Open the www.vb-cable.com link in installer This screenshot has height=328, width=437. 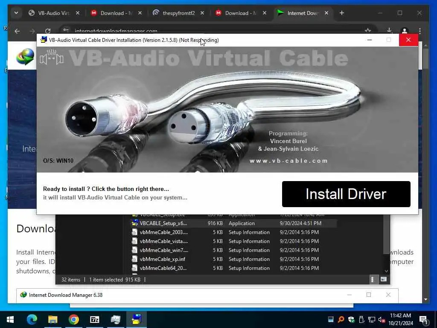288,161
